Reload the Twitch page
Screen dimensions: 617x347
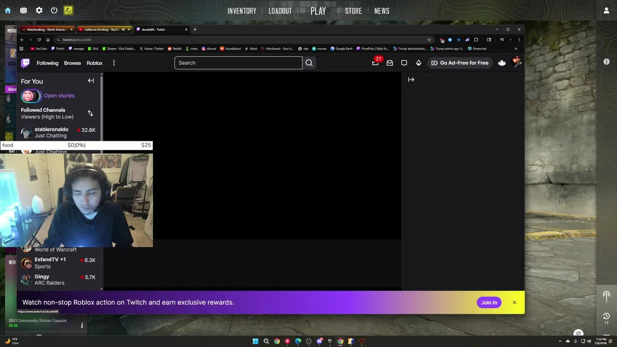39,40
